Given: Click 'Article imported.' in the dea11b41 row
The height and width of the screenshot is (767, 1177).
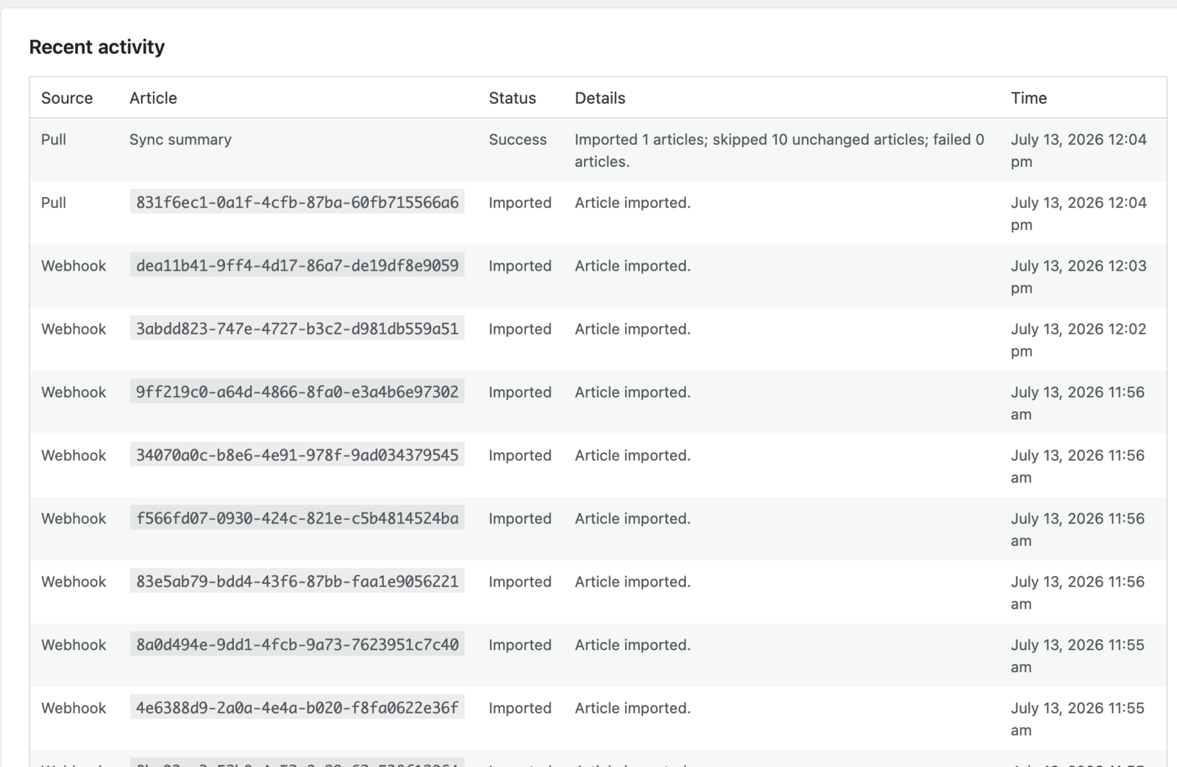Looking at the screenshot, I should pyautogui.click(x=633, y=266).
